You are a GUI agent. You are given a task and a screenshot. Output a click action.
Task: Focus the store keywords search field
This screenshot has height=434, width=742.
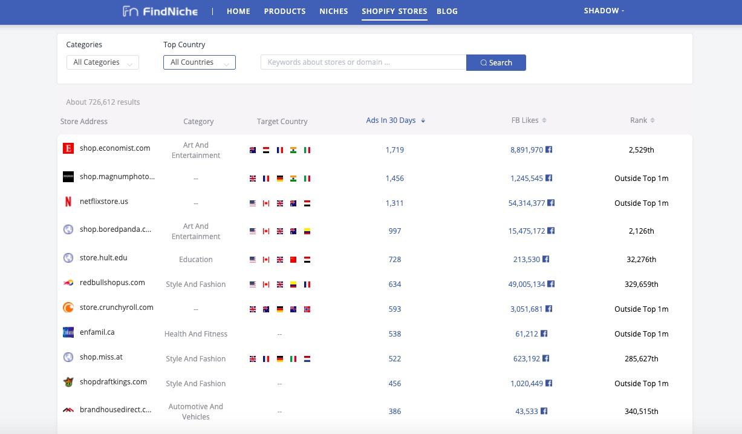coord(363,62)
